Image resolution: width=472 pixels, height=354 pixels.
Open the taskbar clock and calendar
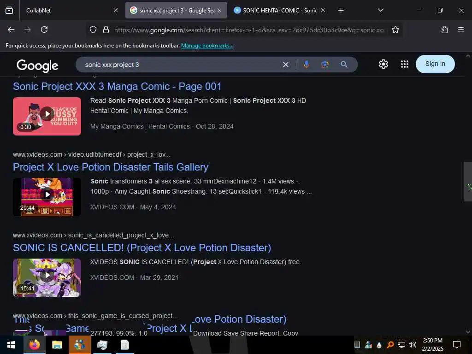(x=432, y=345)
